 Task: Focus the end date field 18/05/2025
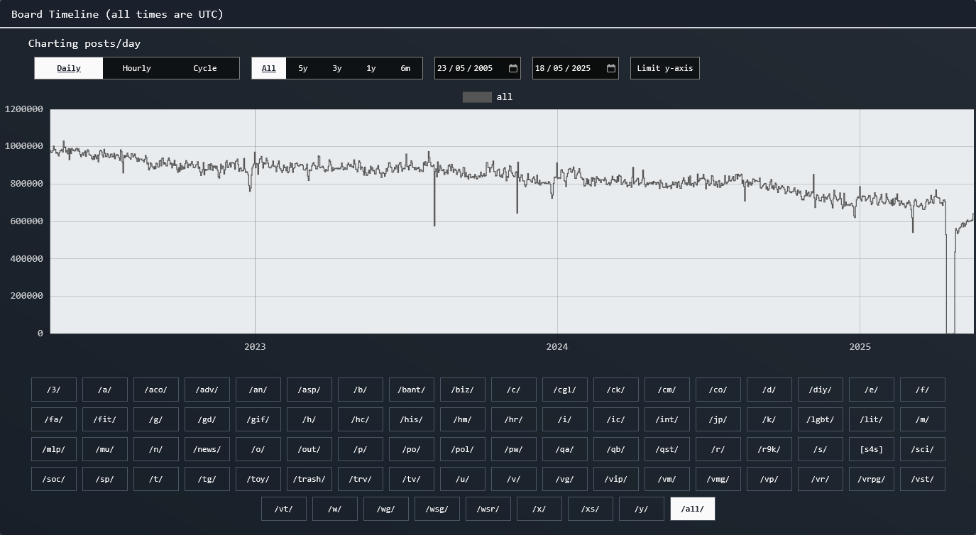[x=576, y=68]
